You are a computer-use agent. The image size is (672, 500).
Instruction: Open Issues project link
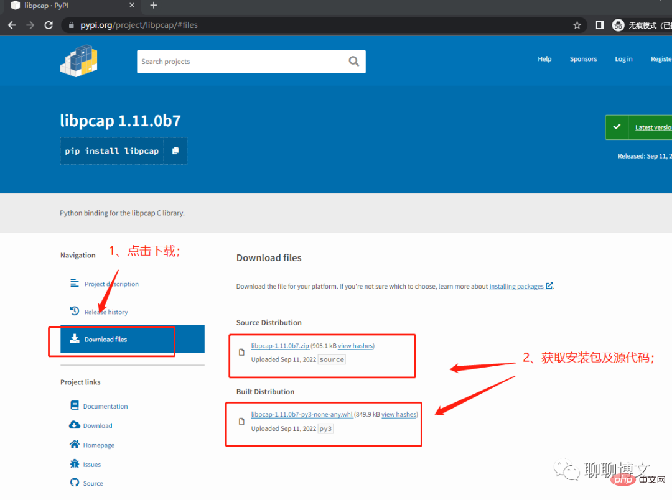[92, 465]
